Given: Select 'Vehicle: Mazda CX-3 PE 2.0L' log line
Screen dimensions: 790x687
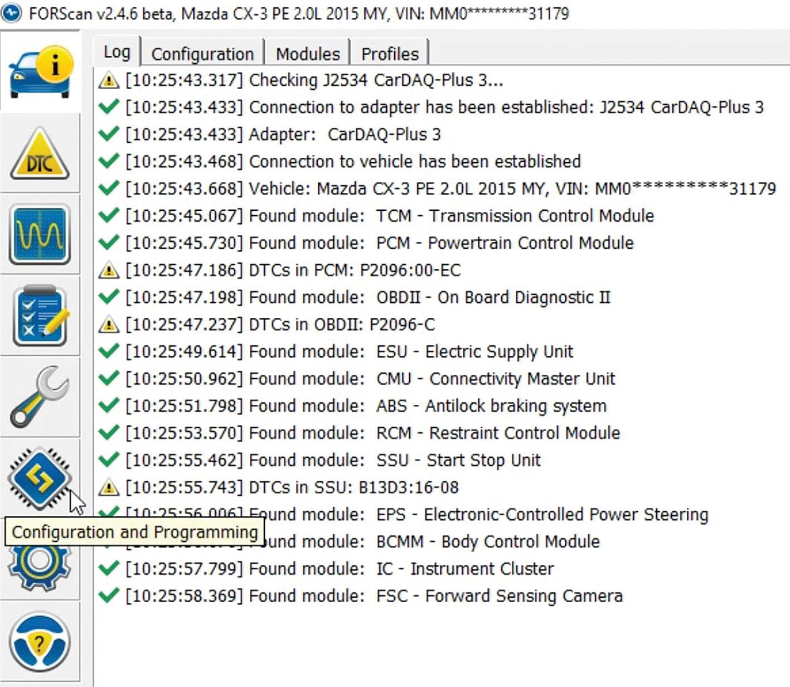Looking at the screenshot, I should [x=450, y=188].
